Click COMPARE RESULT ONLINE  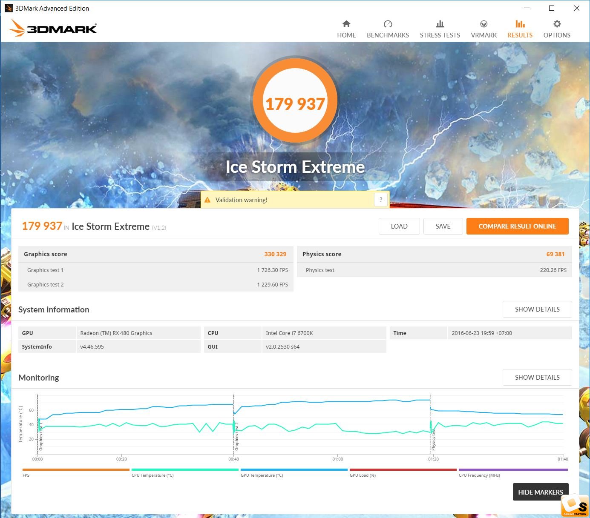518,226
